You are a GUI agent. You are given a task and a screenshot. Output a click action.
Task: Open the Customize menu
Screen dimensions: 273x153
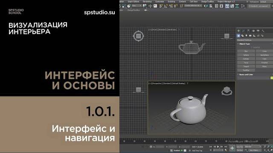coord(160,2)
